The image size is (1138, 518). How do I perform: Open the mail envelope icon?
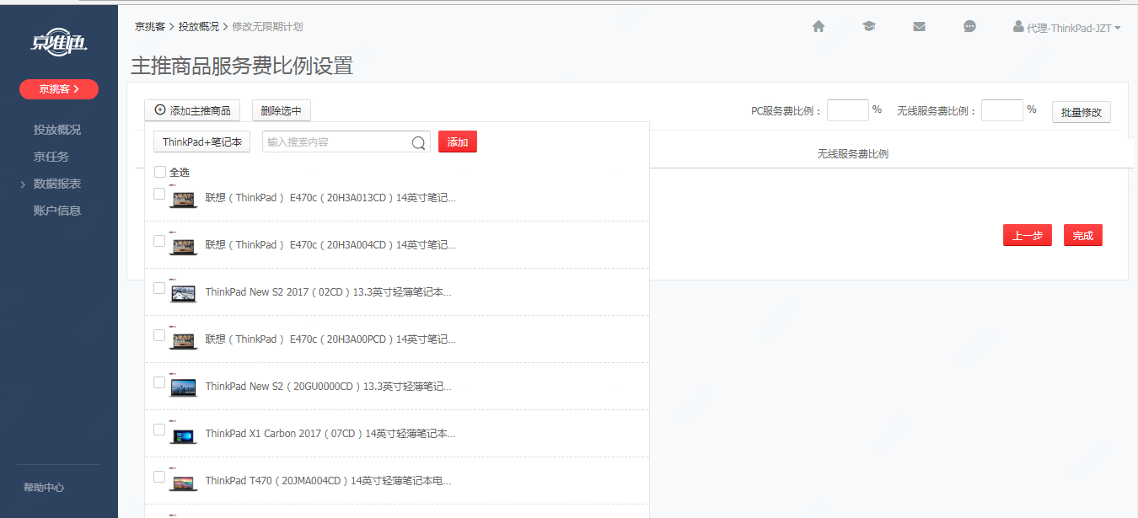point(919,27)
